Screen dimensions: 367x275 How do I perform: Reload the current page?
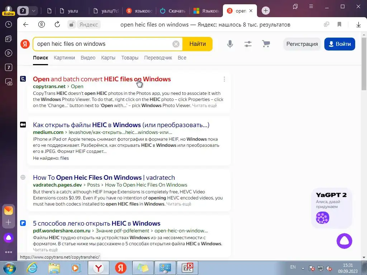click(x=57, y=25)
